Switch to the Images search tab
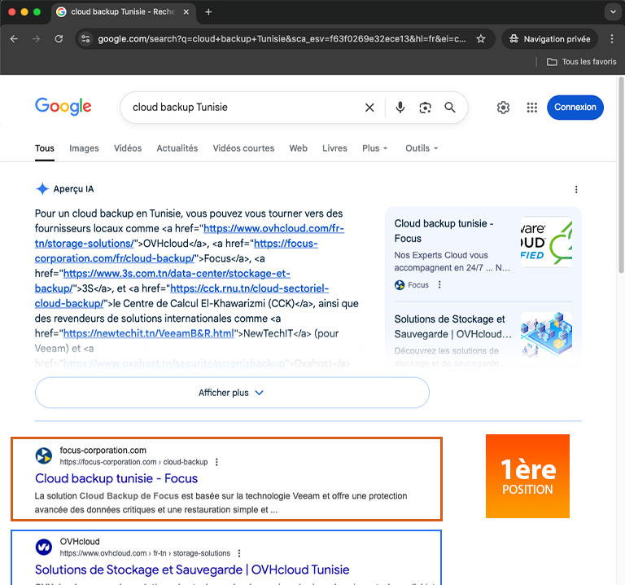This screenshot has width=625, height=585. (x=84, y=148)
